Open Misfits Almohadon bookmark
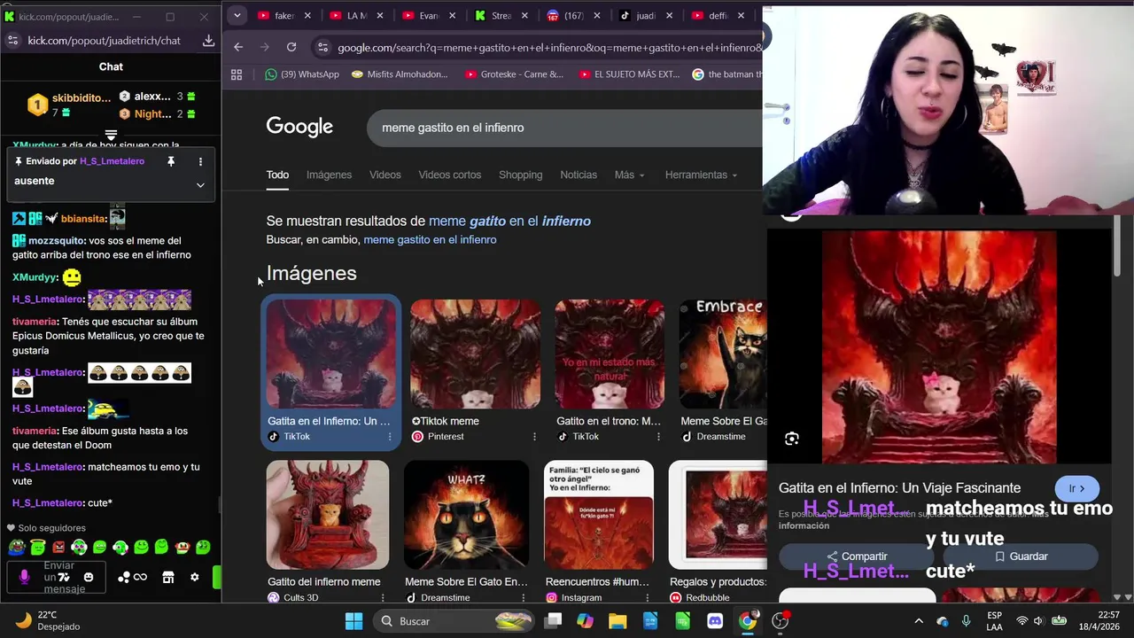This screenshot has height=638, width=1134. coord(400,74)
